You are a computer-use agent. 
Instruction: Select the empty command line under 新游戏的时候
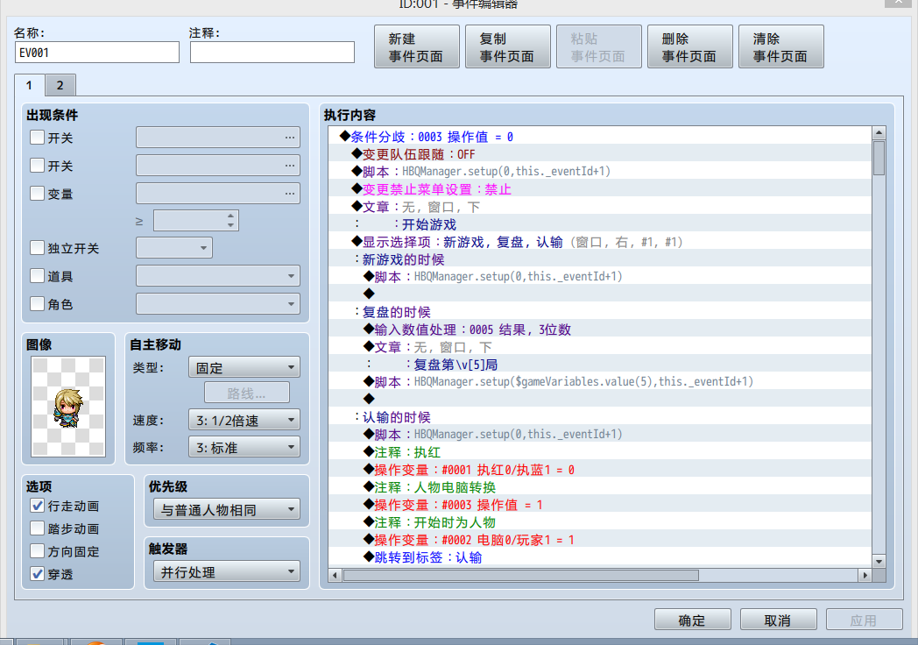click(x=600, y=294)
